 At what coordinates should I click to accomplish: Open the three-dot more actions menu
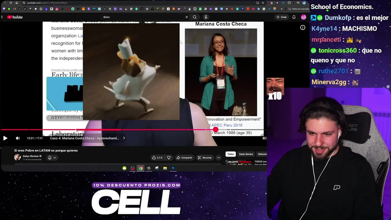click(218, 158)
